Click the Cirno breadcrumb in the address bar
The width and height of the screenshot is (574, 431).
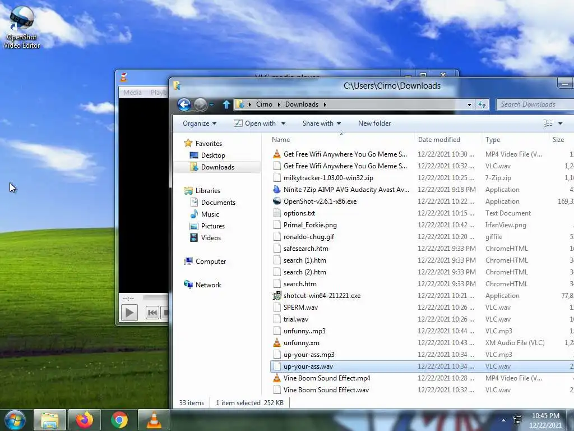pos(264,104)
